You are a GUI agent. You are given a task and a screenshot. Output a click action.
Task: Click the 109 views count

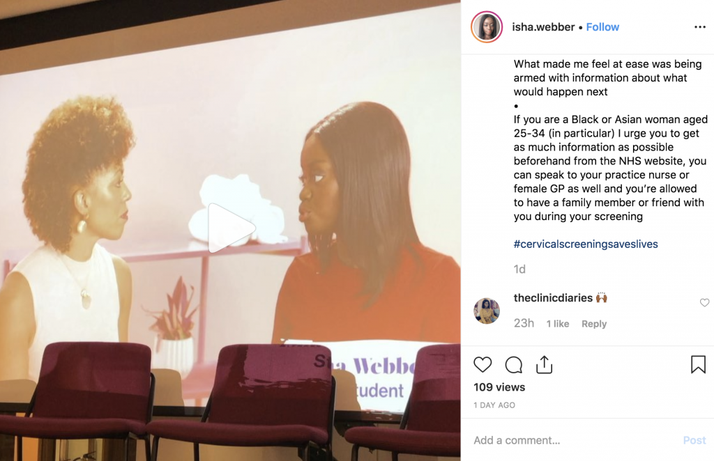[x=499, y=387]
